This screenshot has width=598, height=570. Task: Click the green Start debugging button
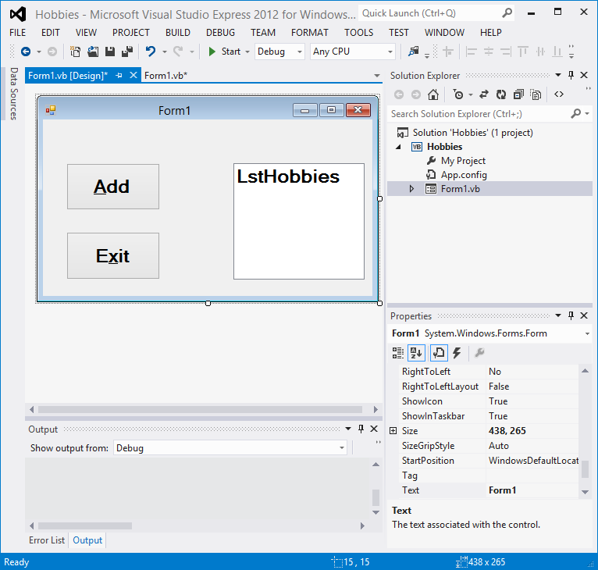click(x=212, y=52)
